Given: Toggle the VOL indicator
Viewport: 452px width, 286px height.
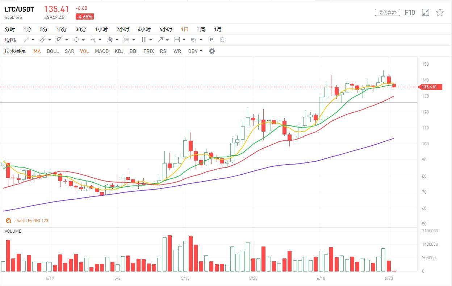Looking at the screenshot, I should coord(84,51).
